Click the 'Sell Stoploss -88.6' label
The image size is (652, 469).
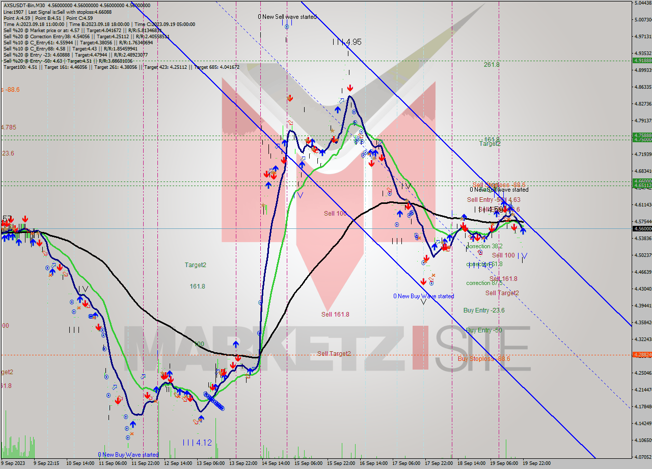(x=499, y=185)
